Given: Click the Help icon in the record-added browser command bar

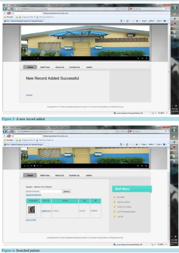Looking at the screenshot, I should tap(165, 21).
